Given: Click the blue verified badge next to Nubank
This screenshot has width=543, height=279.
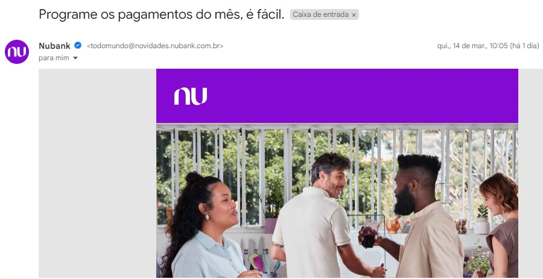Looking at the screenshot, I should pos(78,45).
